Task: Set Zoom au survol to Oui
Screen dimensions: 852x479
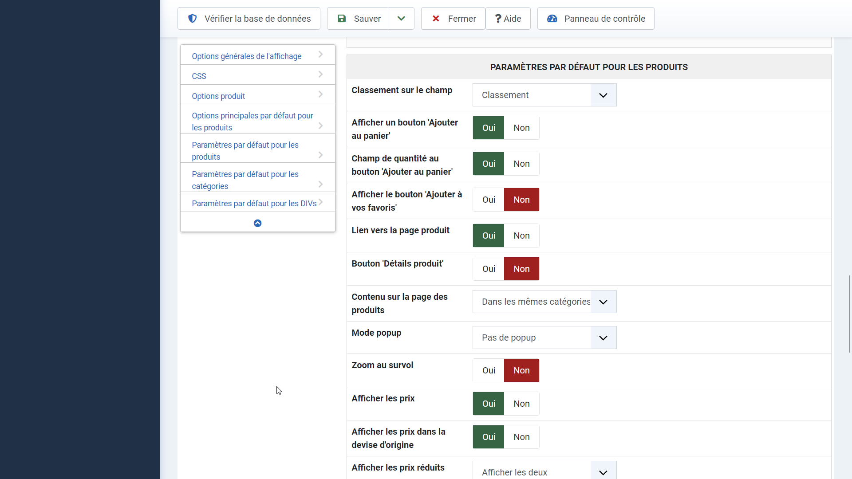Action: pos(489,370)
